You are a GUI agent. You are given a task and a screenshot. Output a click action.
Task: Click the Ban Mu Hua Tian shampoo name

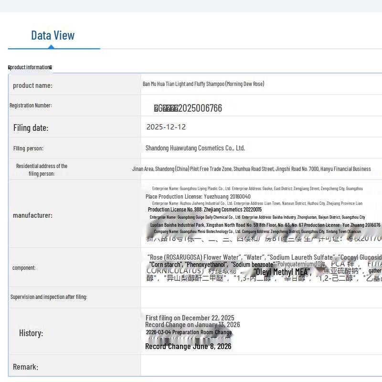(x=203, y=84)
